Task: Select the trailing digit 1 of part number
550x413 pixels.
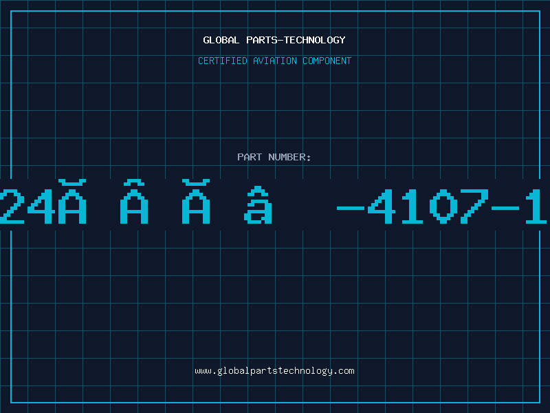Action: click(536, 206)
